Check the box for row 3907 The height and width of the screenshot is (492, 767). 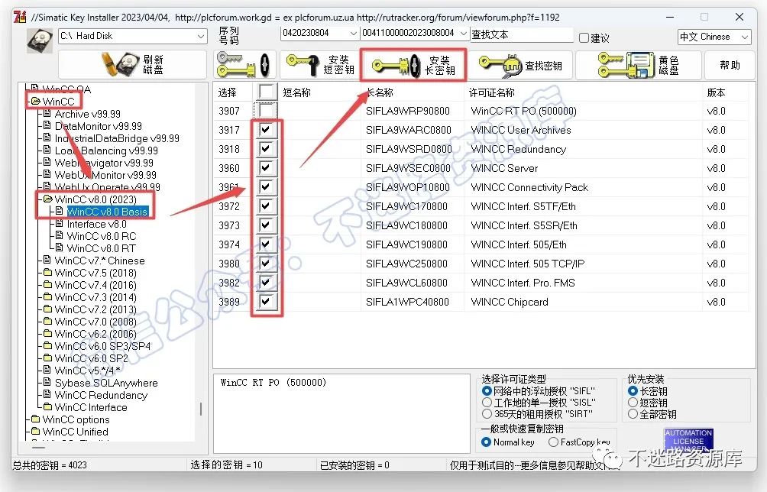tap(266, 111)
